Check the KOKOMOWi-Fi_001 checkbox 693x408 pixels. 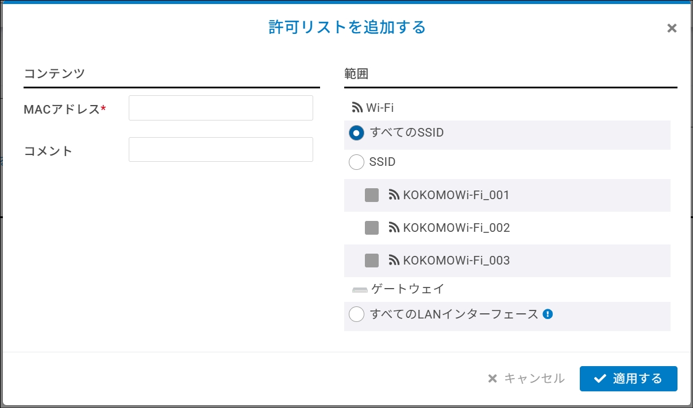372,195
